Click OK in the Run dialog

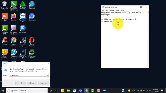(20, 83)
